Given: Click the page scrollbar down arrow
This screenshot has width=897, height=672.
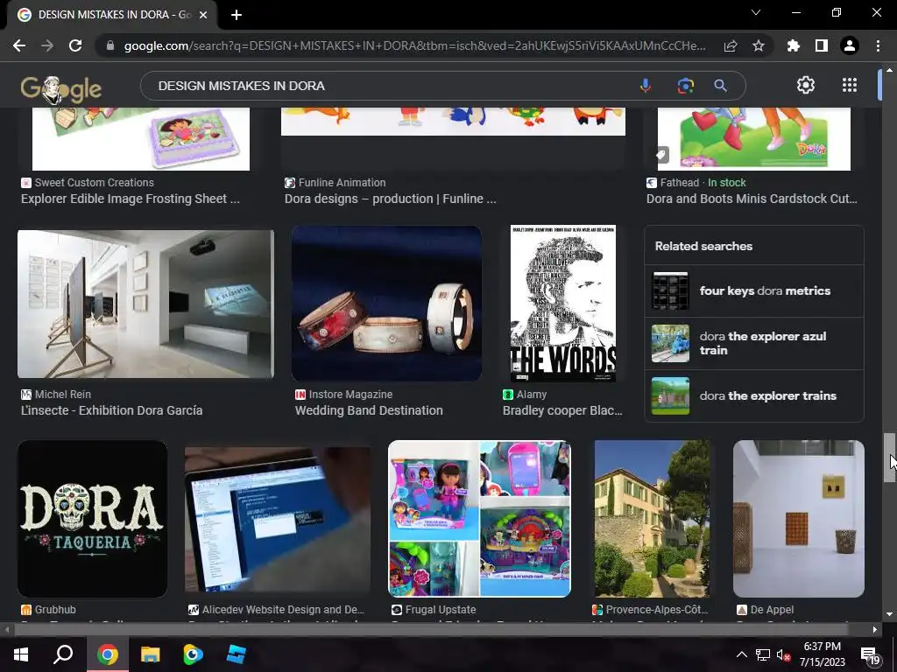Looking at the screenshot, I should (889, 614).
